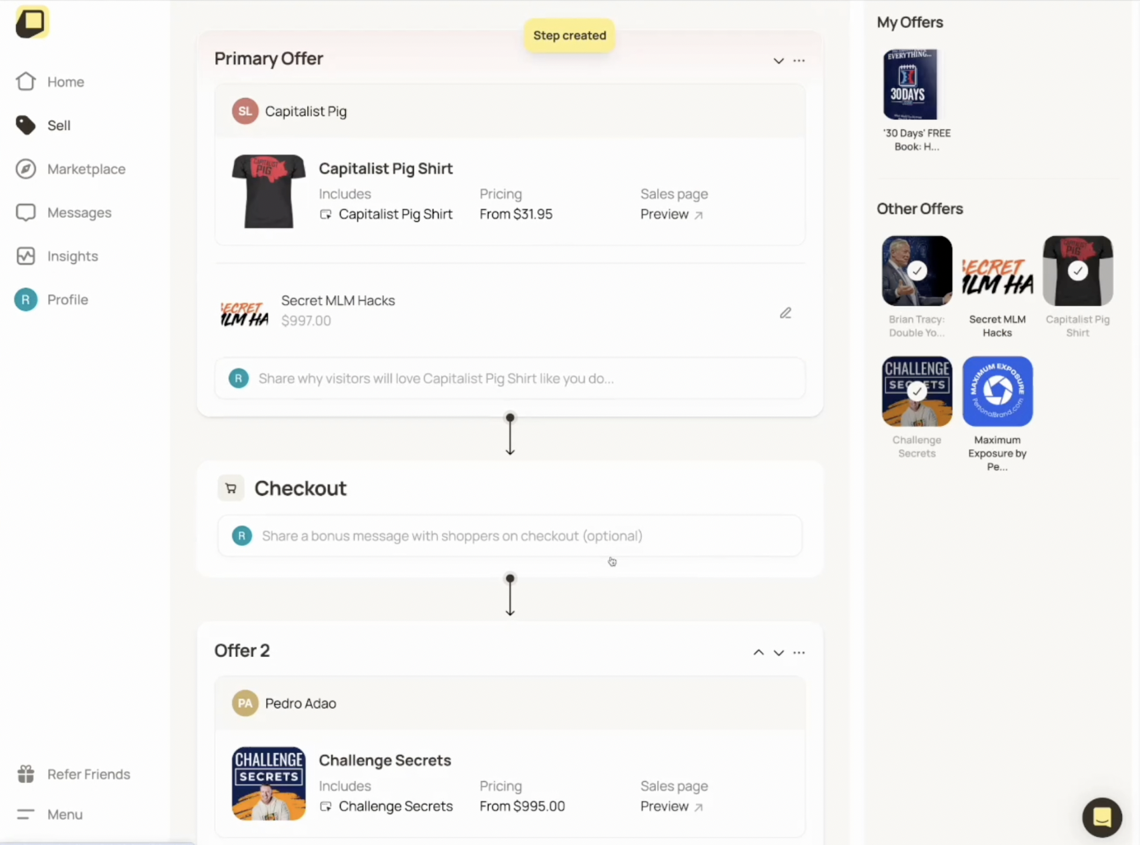The width and height of the screenshot is (1140, 845).
Task: Click the From $995.00 pricing text
Action: click(x=522, y=806)
